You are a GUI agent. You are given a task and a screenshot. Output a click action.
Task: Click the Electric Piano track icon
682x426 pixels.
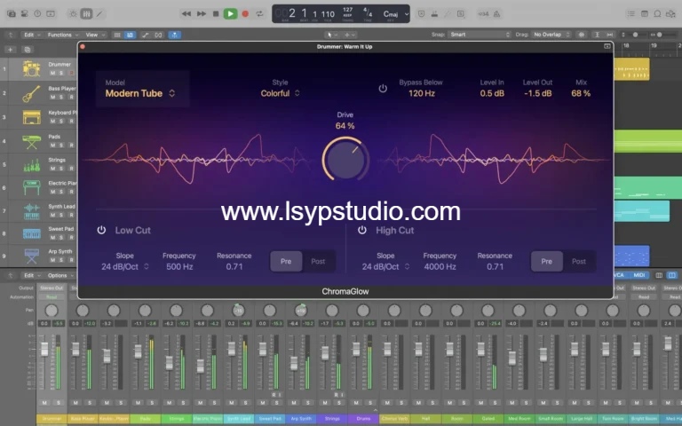31,188
